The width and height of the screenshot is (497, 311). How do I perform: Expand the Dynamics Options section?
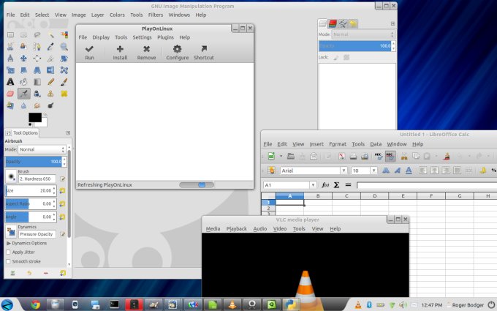pyautogui.click(x=9, y=243)
